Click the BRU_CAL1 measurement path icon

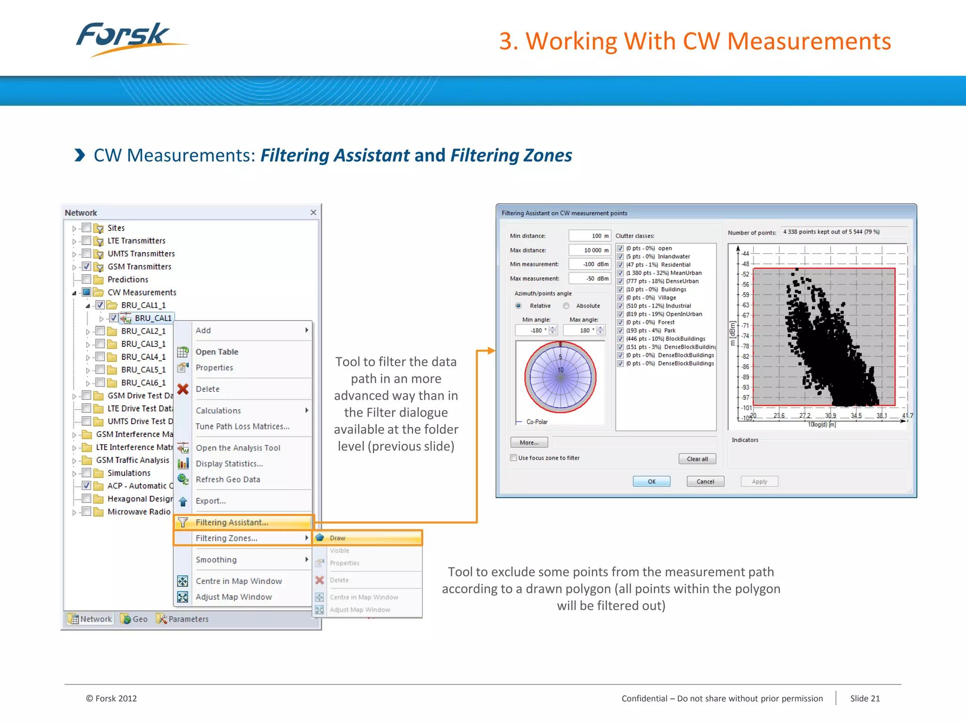(x=125, y=318)
